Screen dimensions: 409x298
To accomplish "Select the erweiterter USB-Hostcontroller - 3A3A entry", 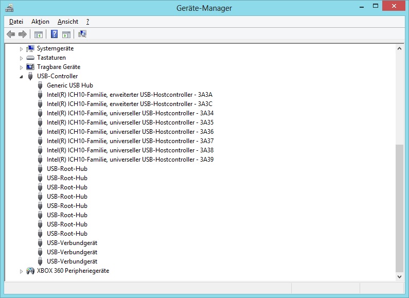I will [x=130, y=95].
